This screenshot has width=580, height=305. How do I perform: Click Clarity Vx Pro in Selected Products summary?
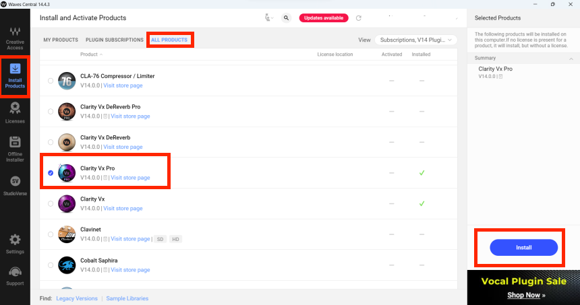(495, 69)
